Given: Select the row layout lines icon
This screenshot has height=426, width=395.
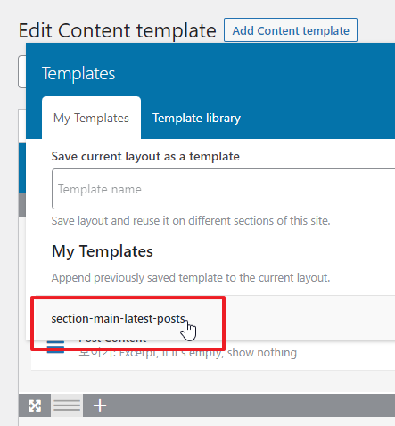Looking at the screenshot, I should pos(67,406).
